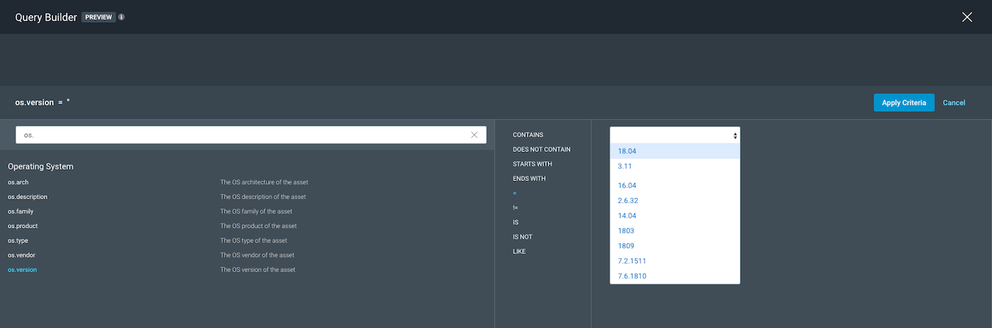Choose the != operator
The image size is (992, 328).
(x=516, y=208)
